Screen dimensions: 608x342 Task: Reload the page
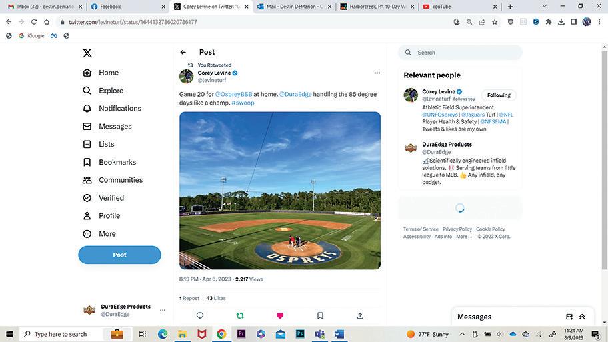34,22
